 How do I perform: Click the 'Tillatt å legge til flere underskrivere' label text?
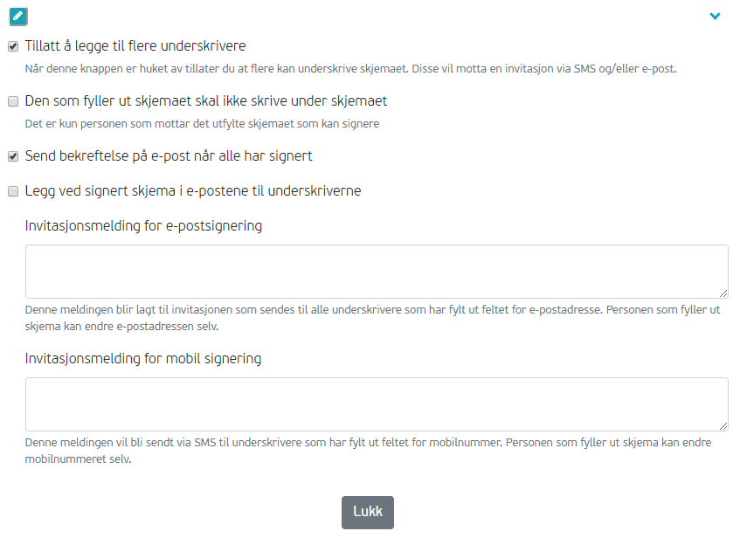(x=135, y=46)
